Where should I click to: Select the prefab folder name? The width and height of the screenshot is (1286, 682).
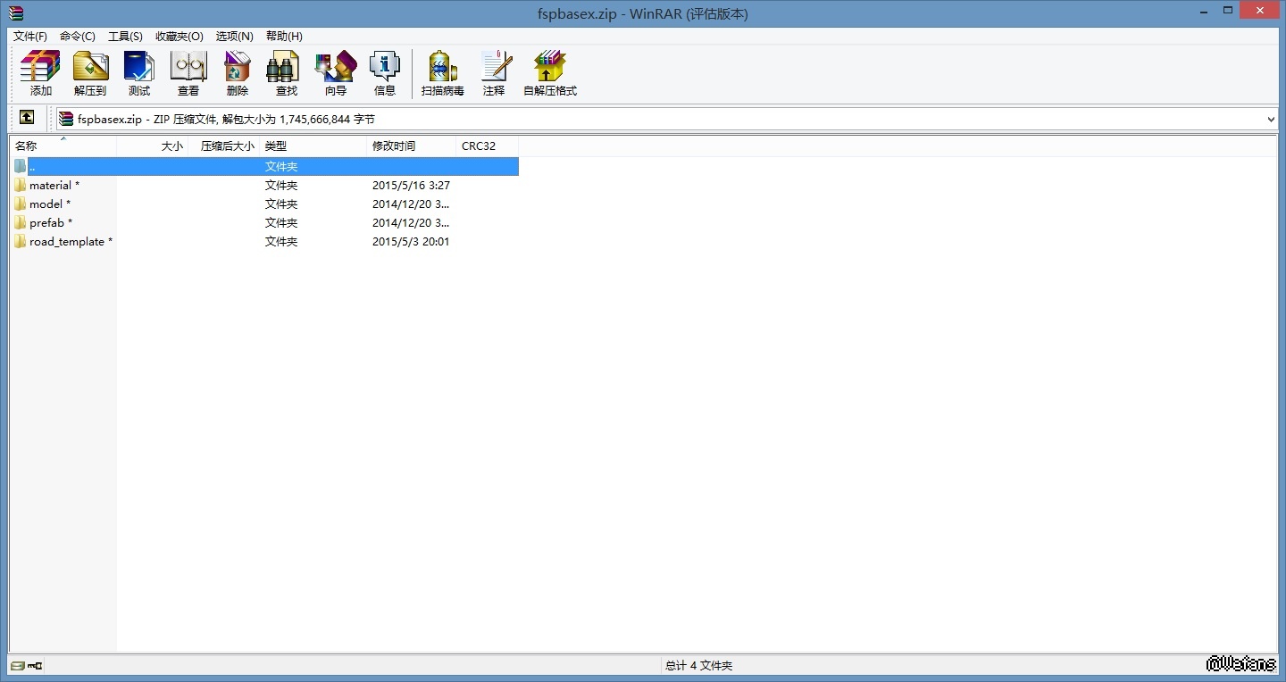tap(51, 222)
